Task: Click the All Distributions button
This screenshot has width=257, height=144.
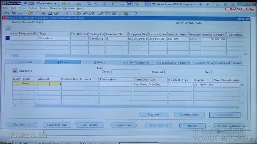Action: [x=228, y=126]
